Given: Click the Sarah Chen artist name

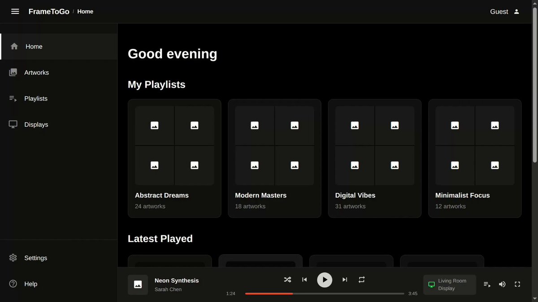Looking at the screenshot, I should (x=168, y=289).
